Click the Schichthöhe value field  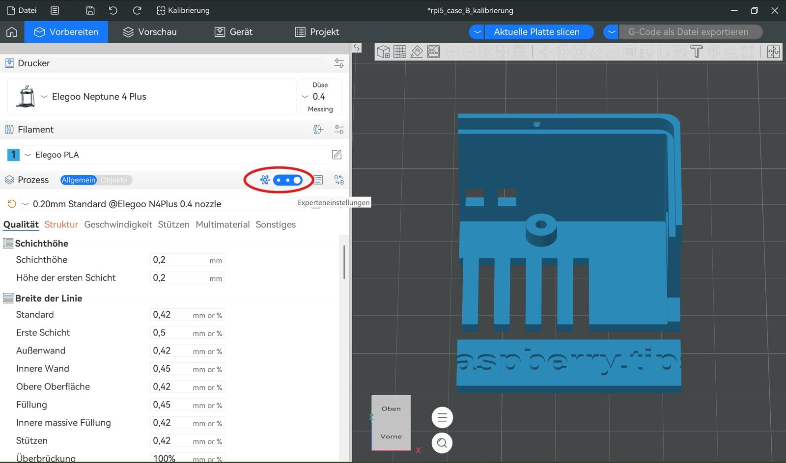(x=187, y=260)
